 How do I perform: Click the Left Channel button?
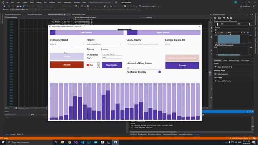pos(87,33)
